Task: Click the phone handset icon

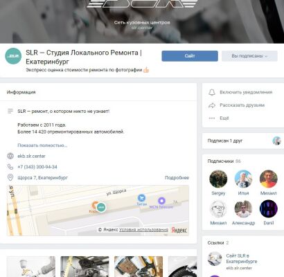Action: click(10, 167)
